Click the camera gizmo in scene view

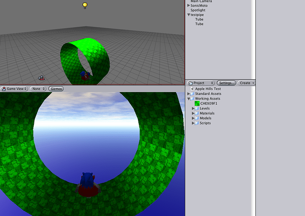[42, 78]
